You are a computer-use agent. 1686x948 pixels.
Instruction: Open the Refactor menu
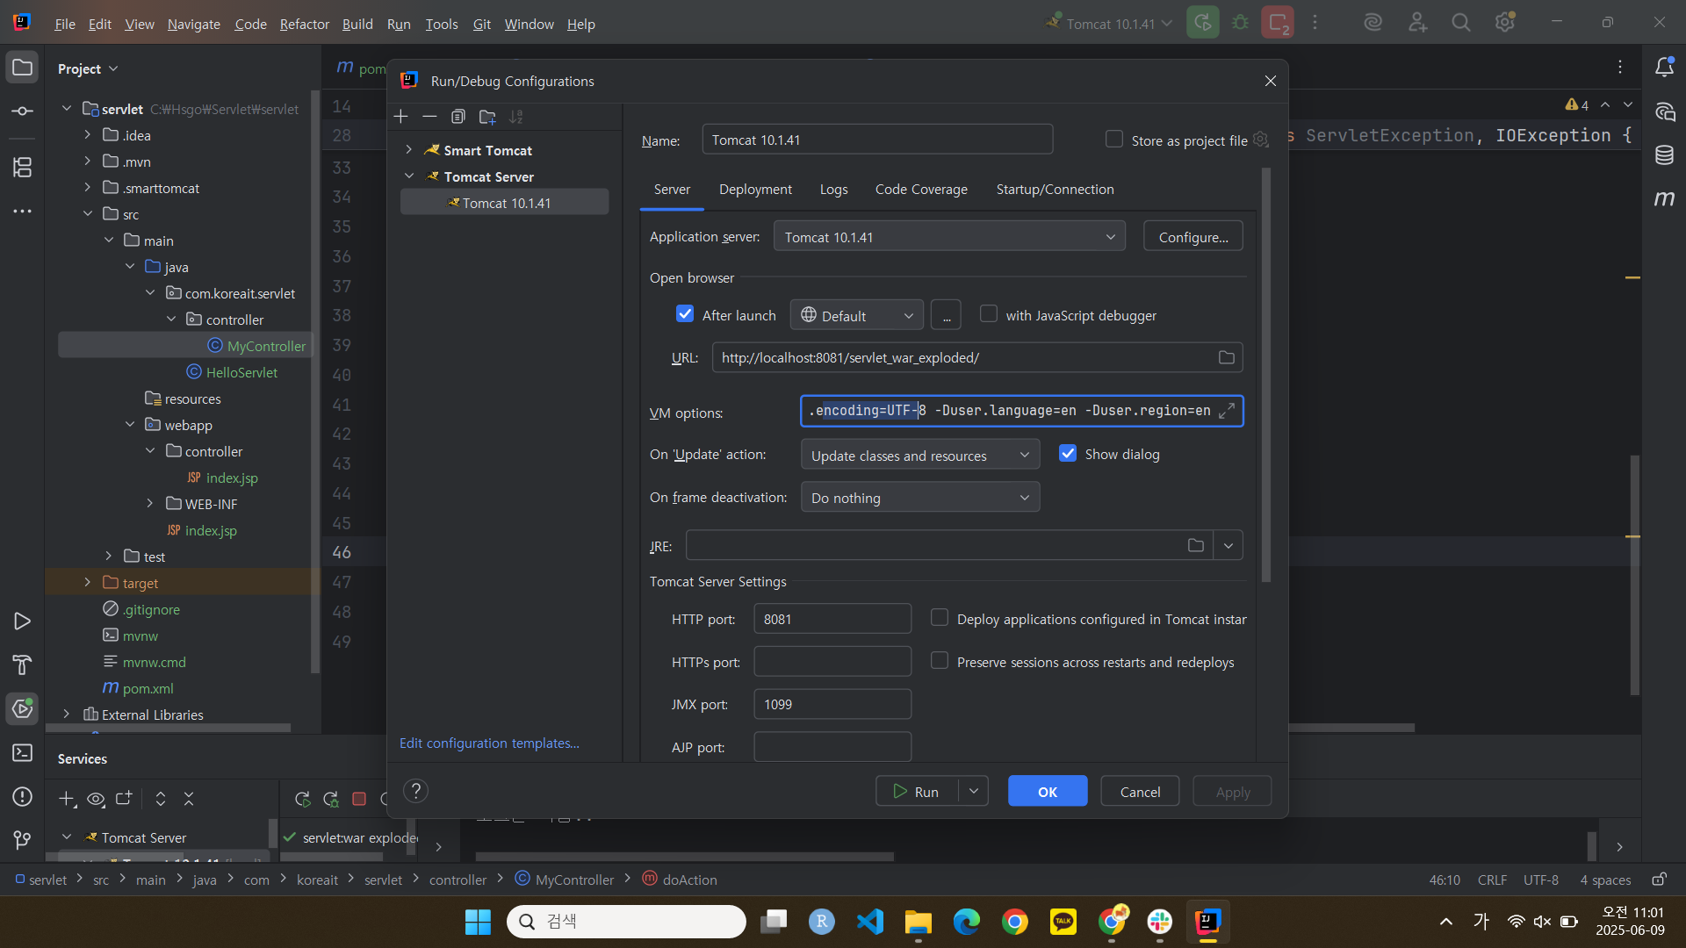coord(304,24)
